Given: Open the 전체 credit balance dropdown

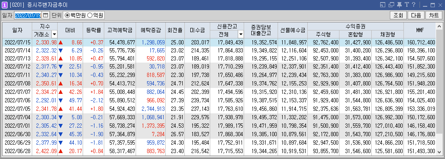Looking at the screenshot, I should [241, 34].
